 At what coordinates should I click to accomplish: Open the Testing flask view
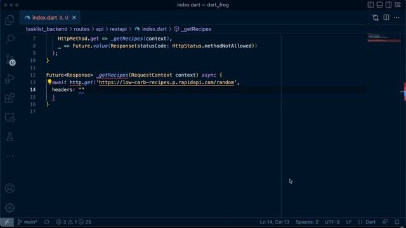point(10,137)
